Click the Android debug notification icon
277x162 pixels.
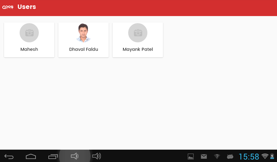coord(230,156)
